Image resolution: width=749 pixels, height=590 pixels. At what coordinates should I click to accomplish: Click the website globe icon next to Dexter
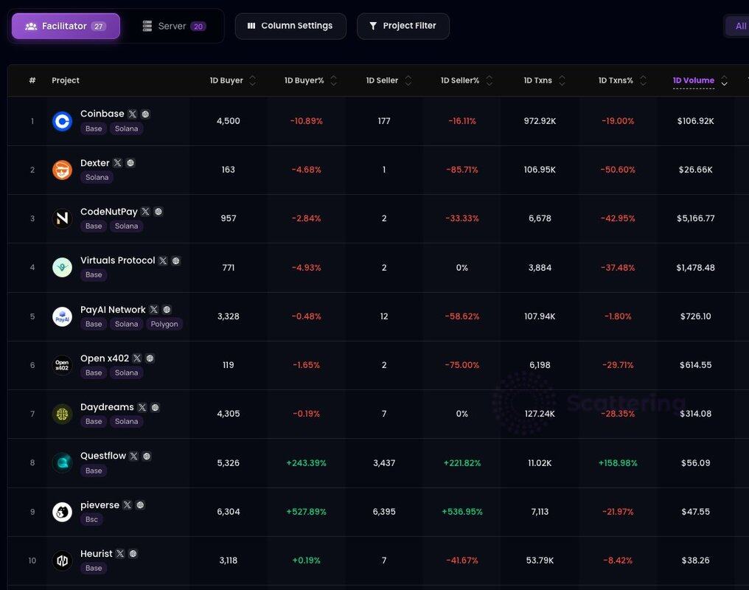click(x=130, y=163)
